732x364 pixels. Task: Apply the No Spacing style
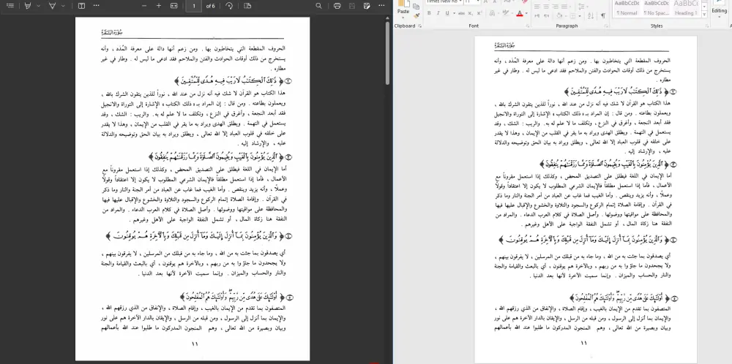coord(657,9)
